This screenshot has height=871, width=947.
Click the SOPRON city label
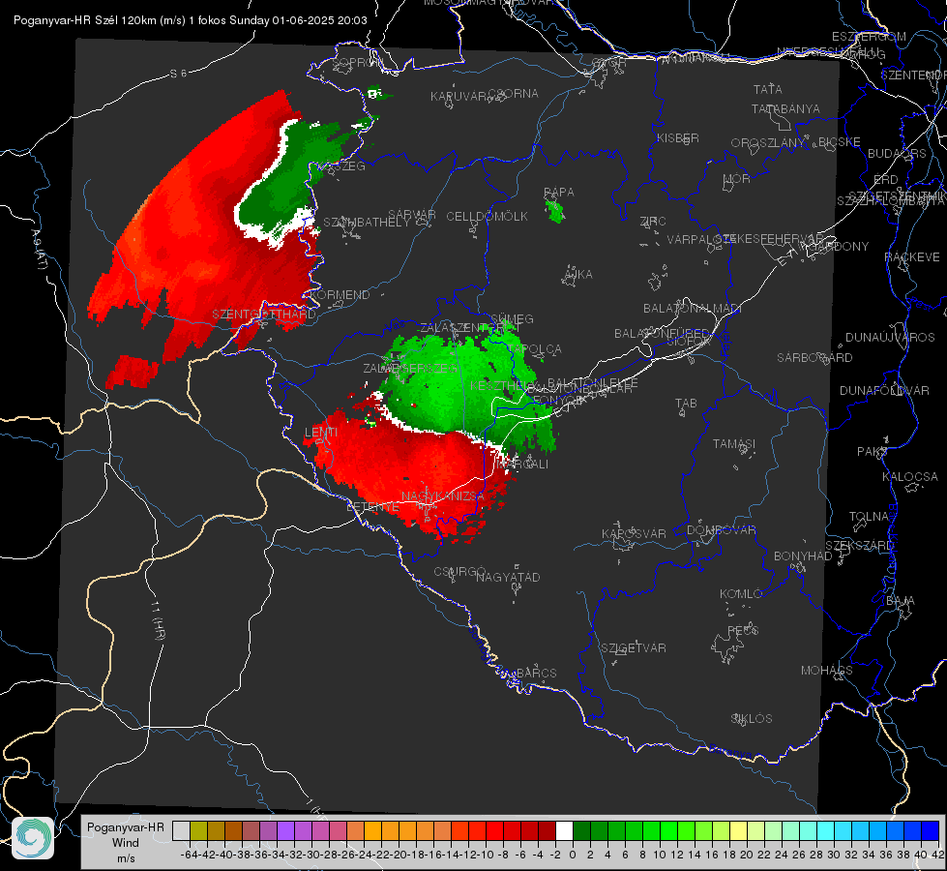click(x=357, y=62)
